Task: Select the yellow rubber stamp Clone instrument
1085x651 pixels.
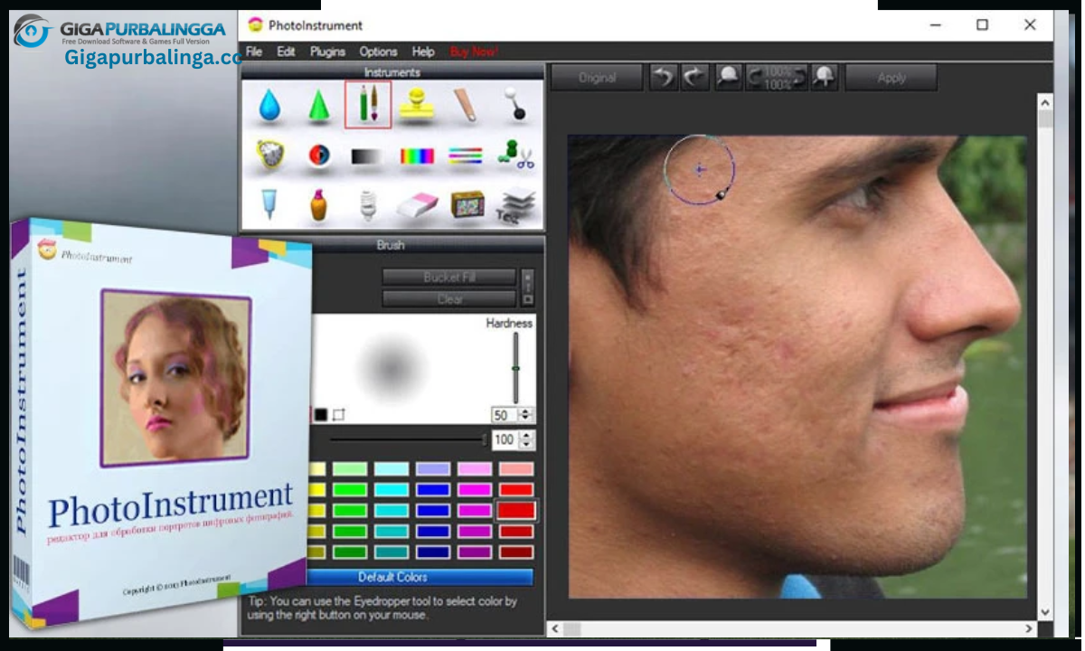Action: (x=417, y=106)
